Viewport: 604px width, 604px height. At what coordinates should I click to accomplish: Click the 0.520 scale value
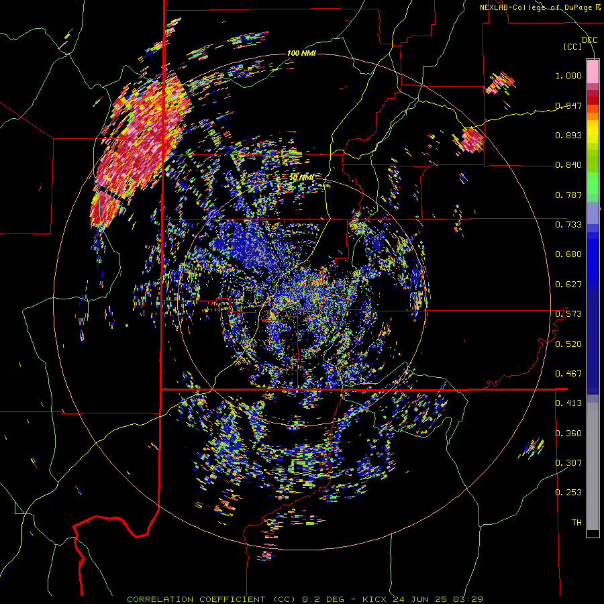[568, 344]
